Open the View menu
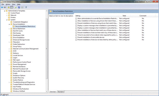This screenshot has height=96, width=159. (13, 4)
